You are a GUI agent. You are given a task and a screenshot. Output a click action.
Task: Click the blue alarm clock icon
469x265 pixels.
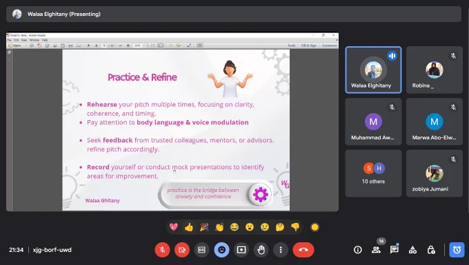pyautogui.click(x=457, y=250)
